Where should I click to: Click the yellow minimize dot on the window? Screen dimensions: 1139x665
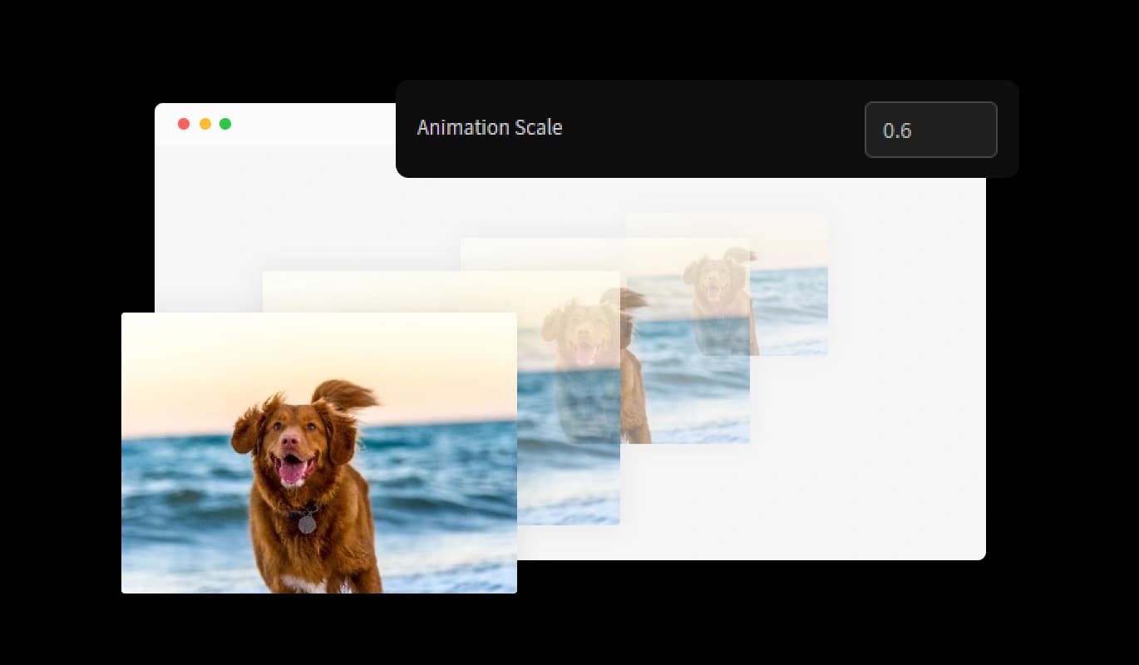pyautogui.click(x=205, y=124)
